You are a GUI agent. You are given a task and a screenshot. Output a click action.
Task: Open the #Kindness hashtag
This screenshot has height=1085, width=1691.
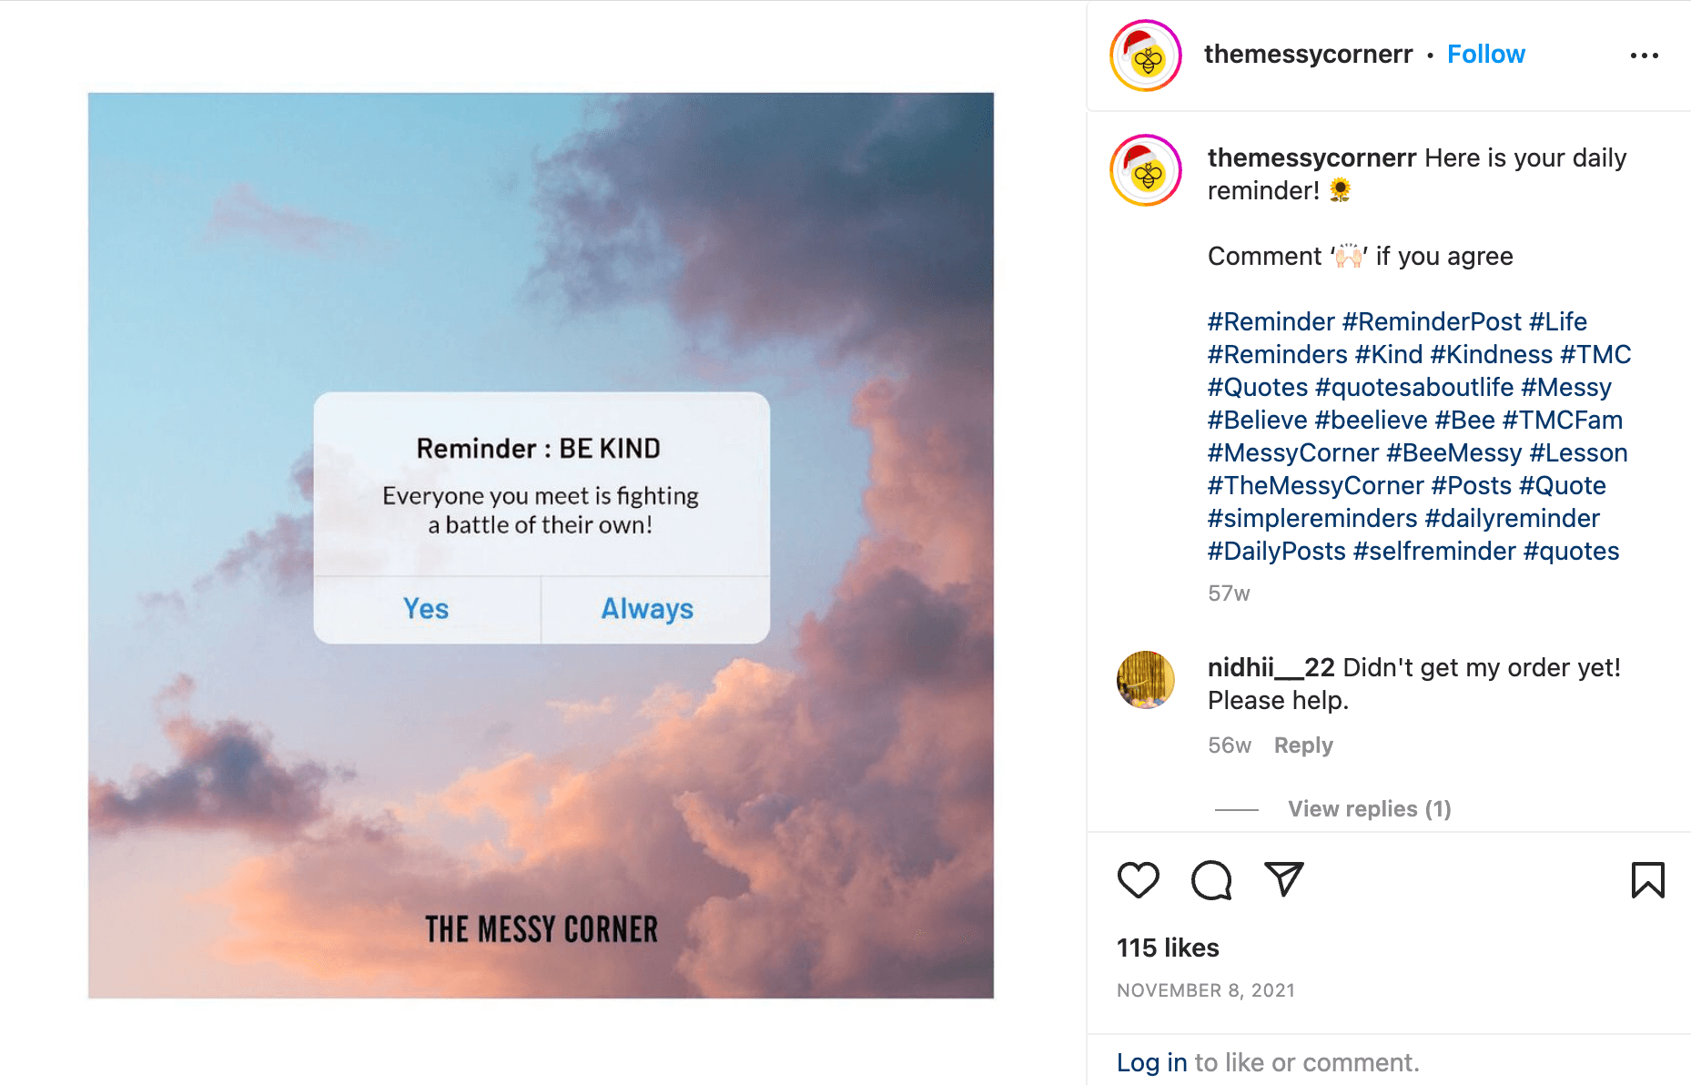point(1491,354)
